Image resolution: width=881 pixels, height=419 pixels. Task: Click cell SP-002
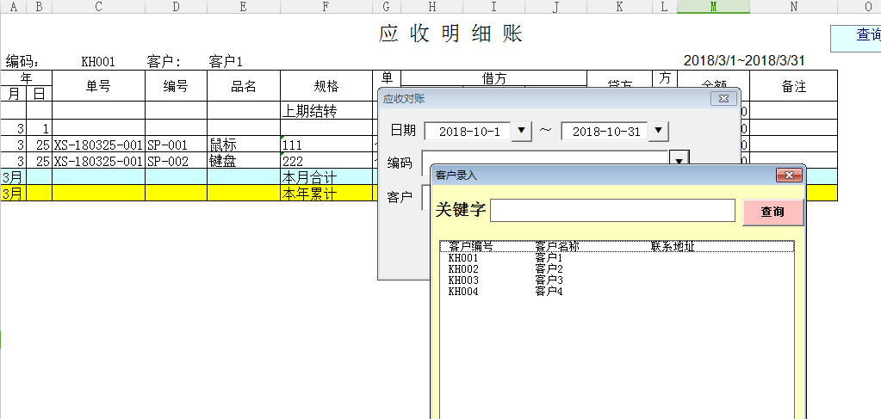pos(176,161)
